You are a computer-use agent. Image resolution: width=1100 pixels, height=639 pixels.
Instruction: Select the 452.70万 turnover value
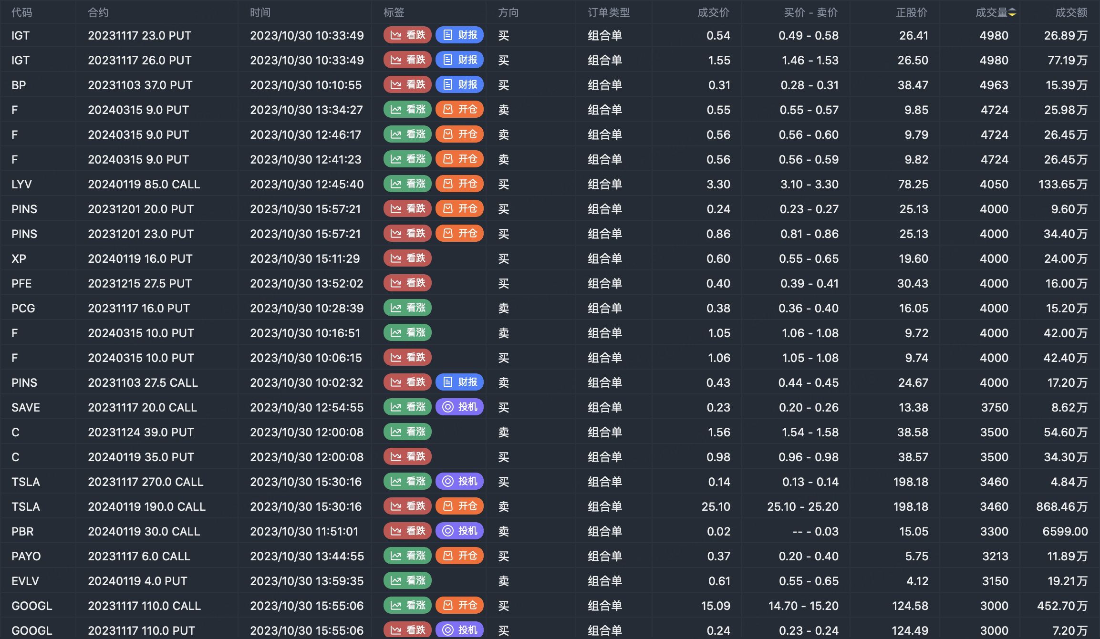[1062, 606]
